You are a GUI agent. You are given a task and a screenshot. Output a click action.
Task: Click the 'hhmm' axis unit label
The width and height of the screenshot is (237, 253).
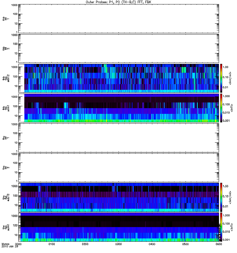[x=5, y=244]
